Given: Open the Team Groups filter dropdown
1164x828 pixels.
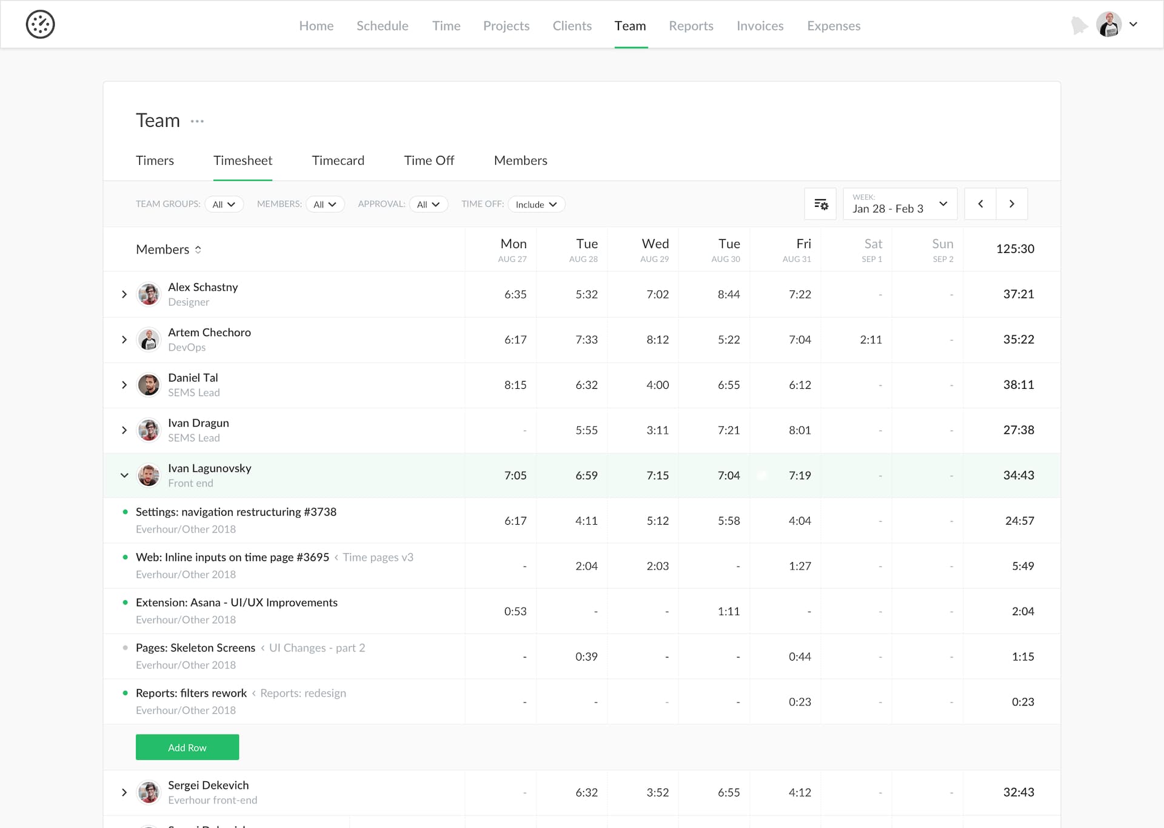Looking at the screenshot, I should (x=224, y=204).
